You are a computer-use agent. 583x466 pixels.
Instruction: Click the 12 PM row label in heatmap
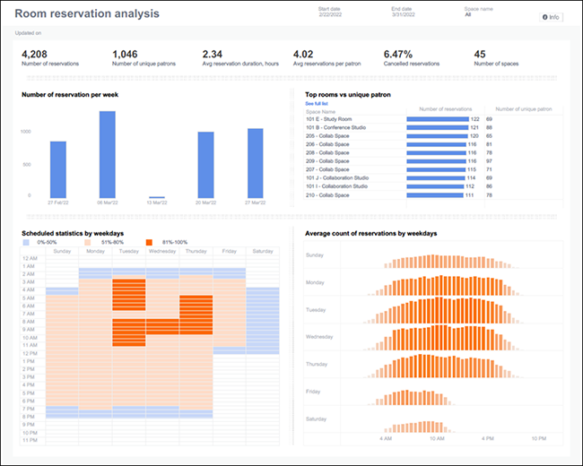[30, 353]
